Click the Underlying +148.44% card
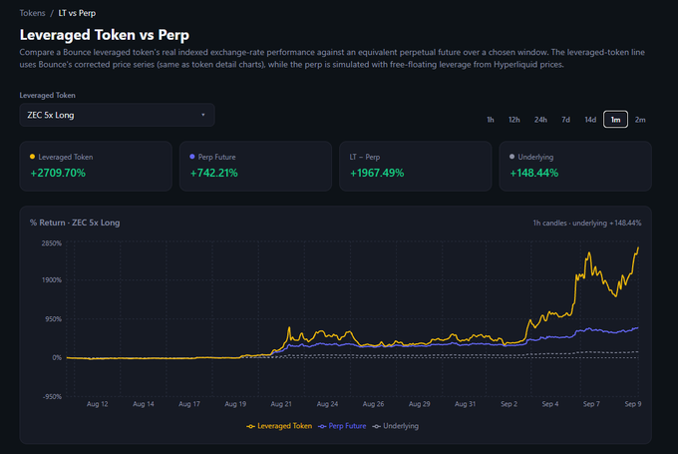This screenshot has height=454, width=678. click(x=575, y=167)
